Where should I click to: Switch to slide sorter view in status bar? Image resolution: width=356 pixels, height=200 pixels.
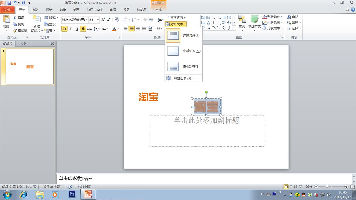pyautogui.click(x=291, y=187)
